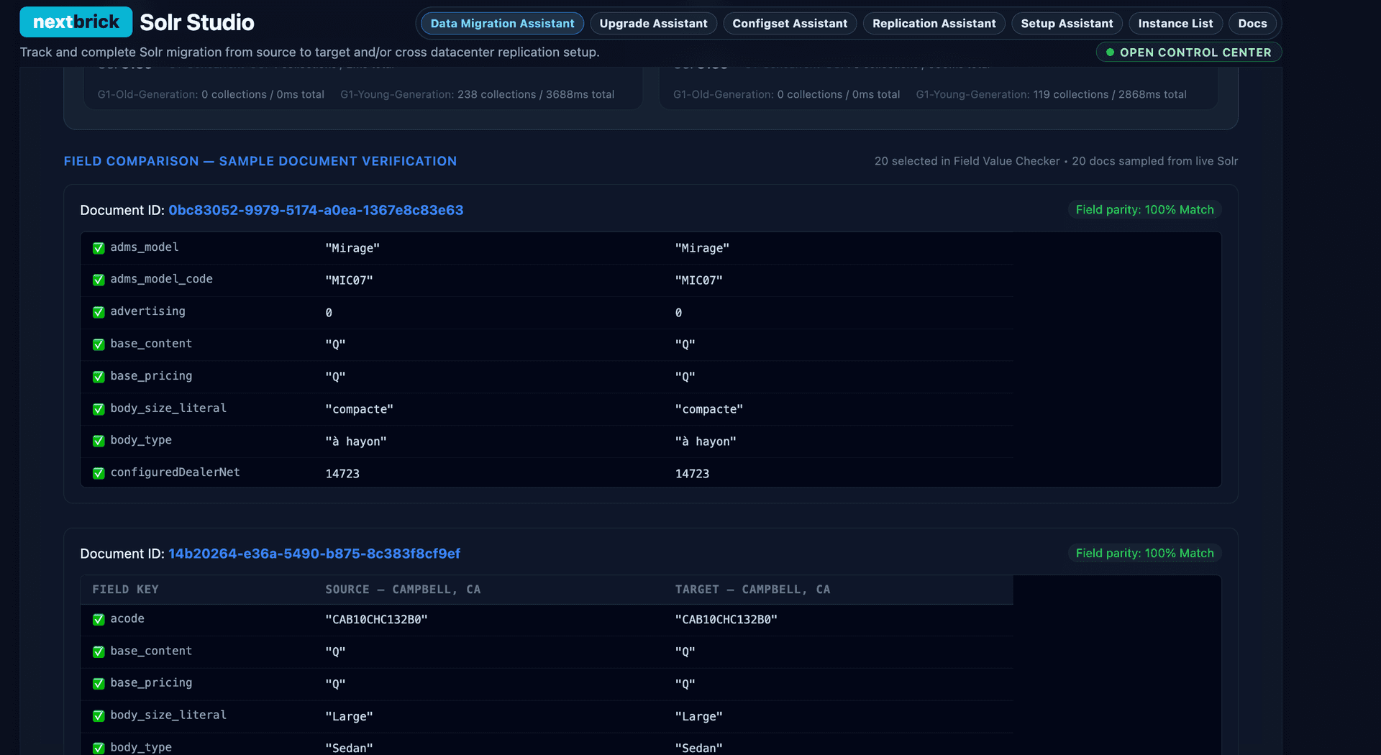Select the target value "à hayon"

(x=706, y=441)
